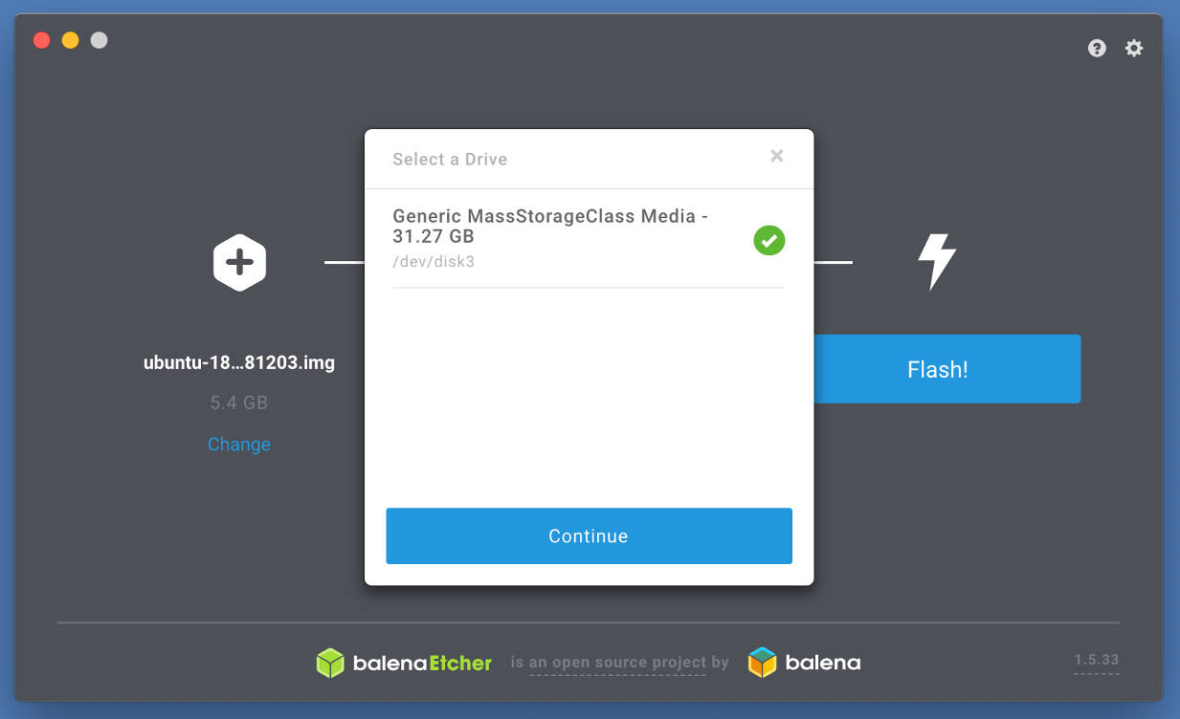The width and height of the screenshot is (1180, 719).
Task: Open settings via the gear icon
Action: coord(1134,48)
